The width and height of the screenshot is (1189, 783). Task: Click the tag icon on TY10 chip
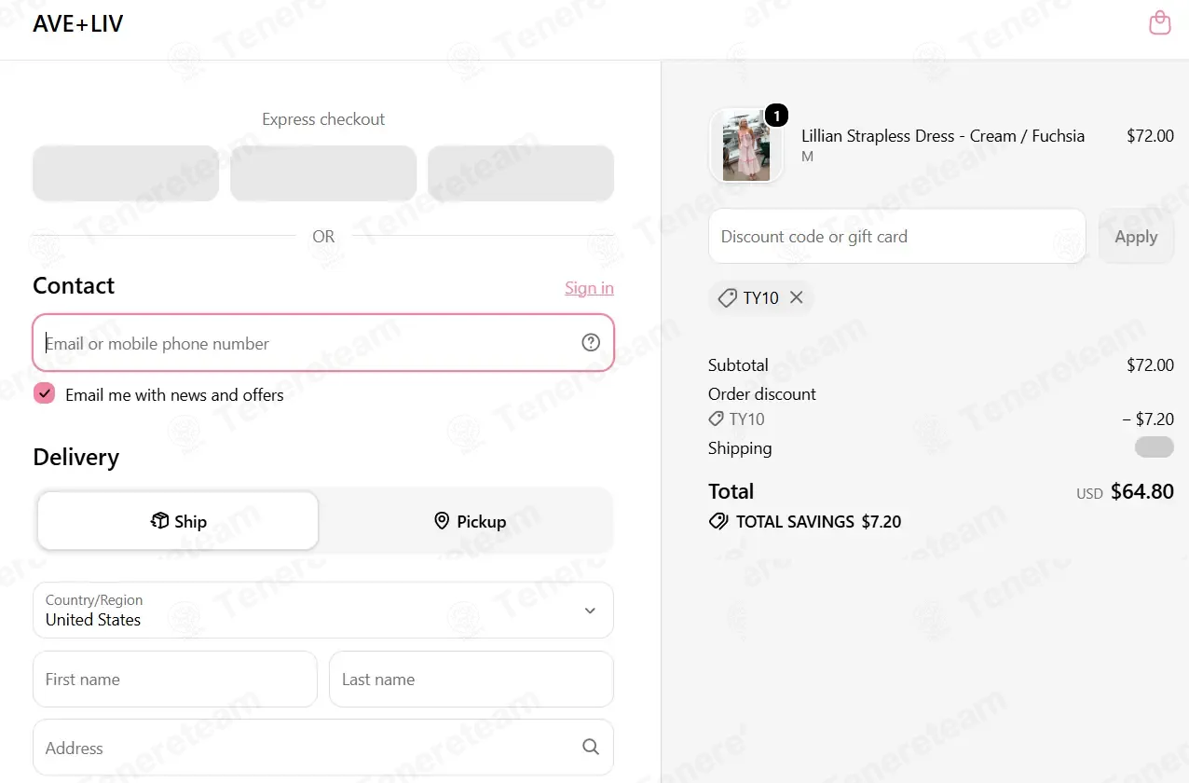[x=728, y=298]
